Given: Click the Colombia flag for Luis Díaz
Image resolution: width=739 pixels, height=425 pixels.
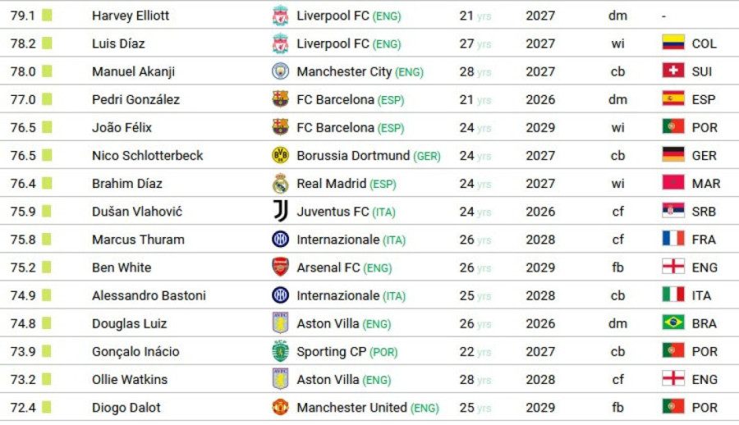Looking at the screenshot, I should [673, 43].
